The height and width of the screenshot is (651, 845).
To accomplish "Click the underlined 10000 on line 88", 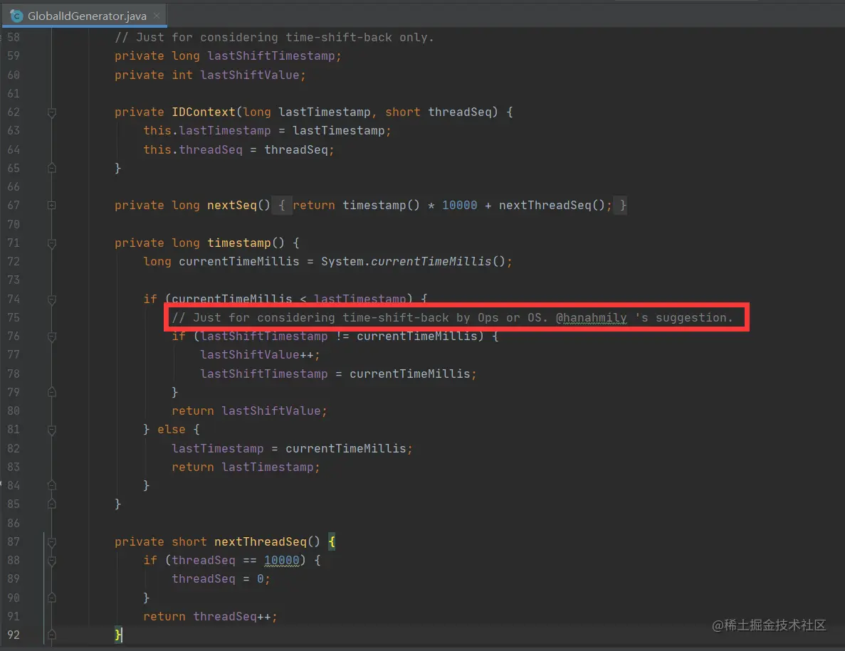I will click(x=281, y=560).
